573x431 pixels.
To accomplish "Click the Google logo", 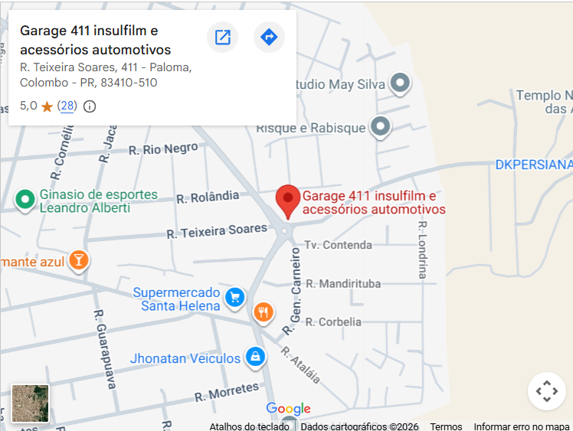I will click(x=288, y=408).
